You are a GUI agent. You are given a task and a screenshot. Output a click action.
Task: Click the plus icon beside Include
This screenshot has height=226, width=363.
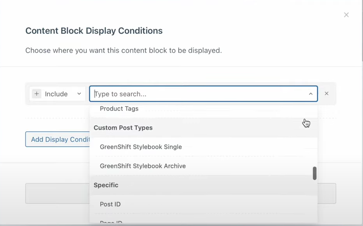[37, 94]
